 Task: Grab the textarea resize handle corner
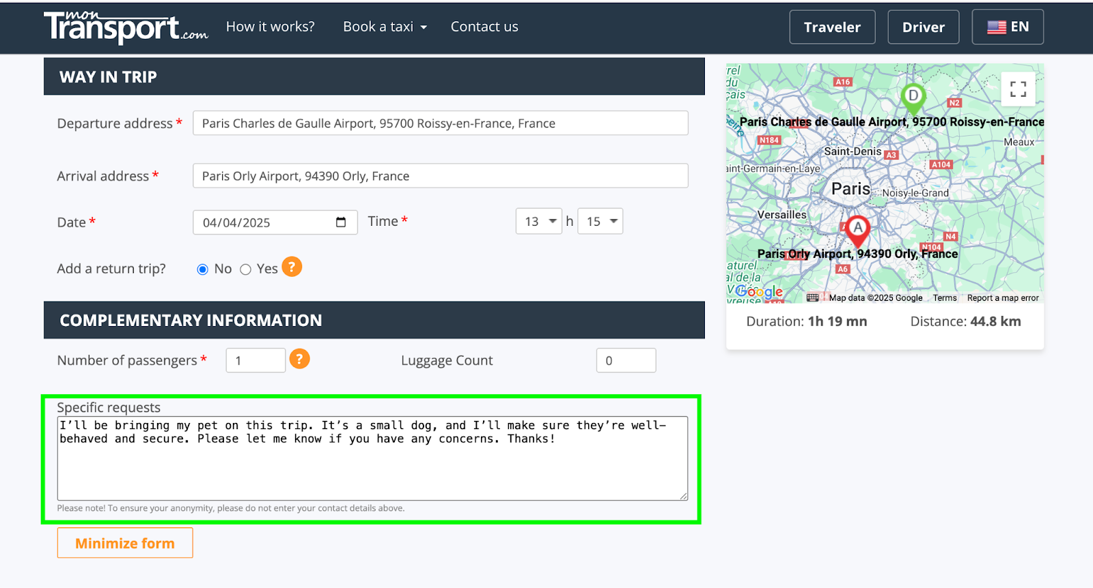coord(683,496)
